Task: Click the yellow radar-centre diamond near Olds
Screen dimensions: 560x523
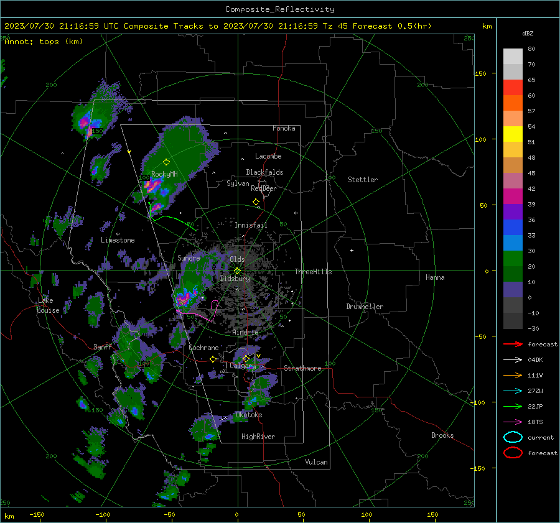Action: (x=238, y=271)
